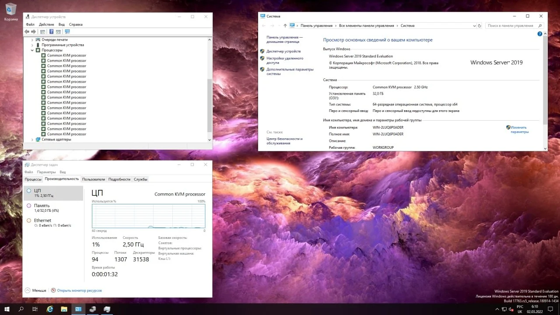Image resolution: width=560 pixels, height=315 pixels.
Task: Open Параметры menu in Task Manager
Action: point(46,172)
